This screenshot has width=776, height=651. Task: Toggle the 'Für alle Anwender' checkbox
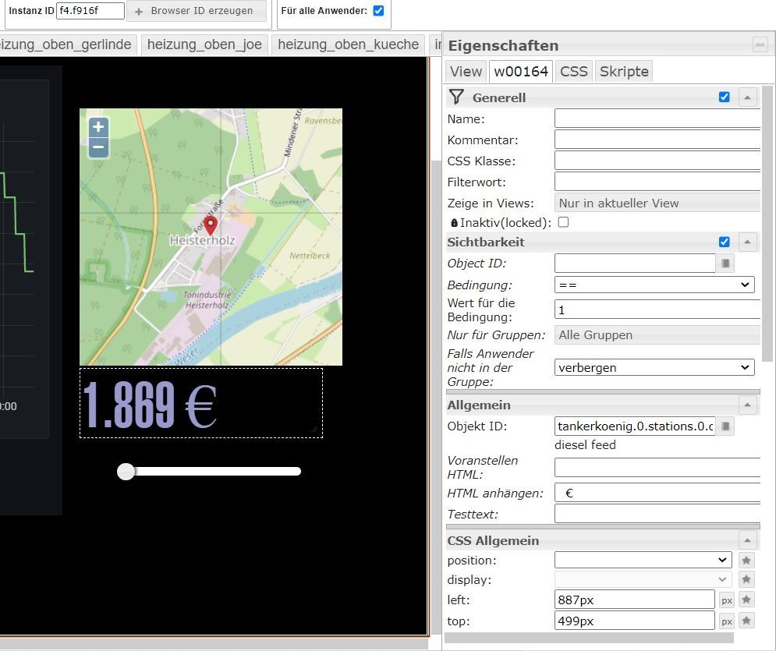[378, 11]
